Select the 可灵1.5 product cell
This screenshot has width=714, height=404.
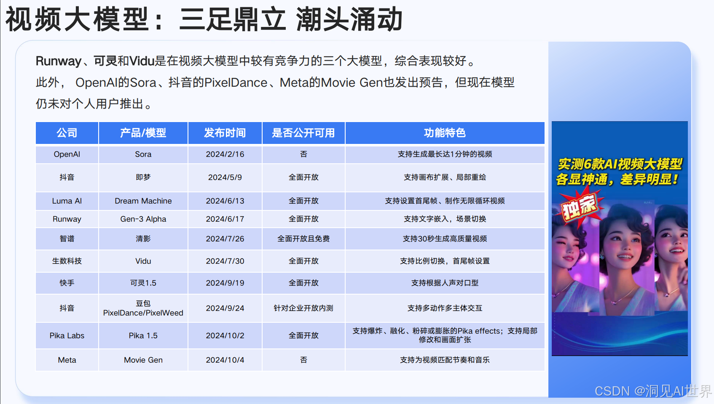tap(143, 283)
